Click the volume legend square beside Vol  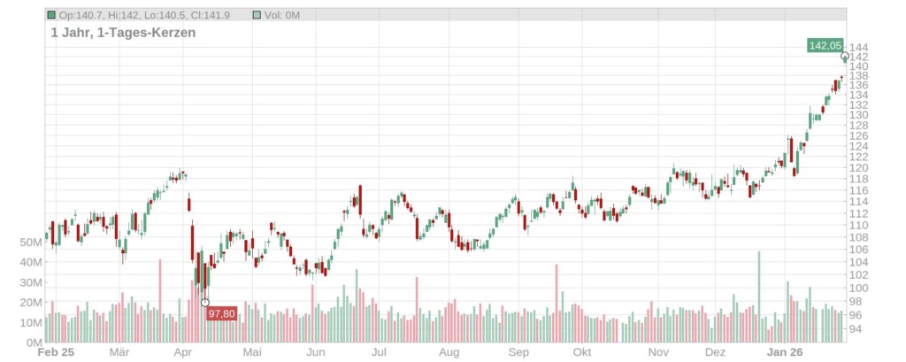257,15
